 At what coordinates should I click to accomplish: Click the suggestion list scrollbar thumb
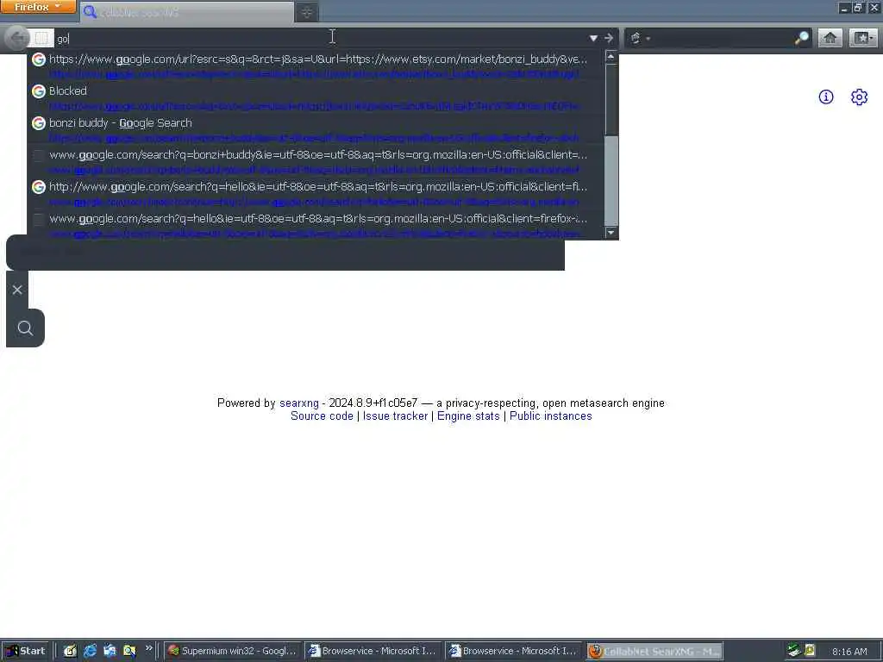click(x=611, y=180)
